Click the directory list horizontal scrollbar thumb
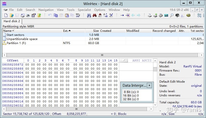206x118 pixels. (x=102, y=55)
